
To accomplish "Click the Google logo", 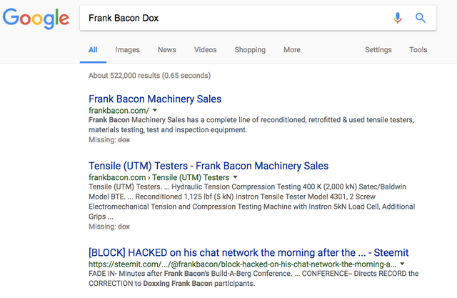I will tap(36, 17).
